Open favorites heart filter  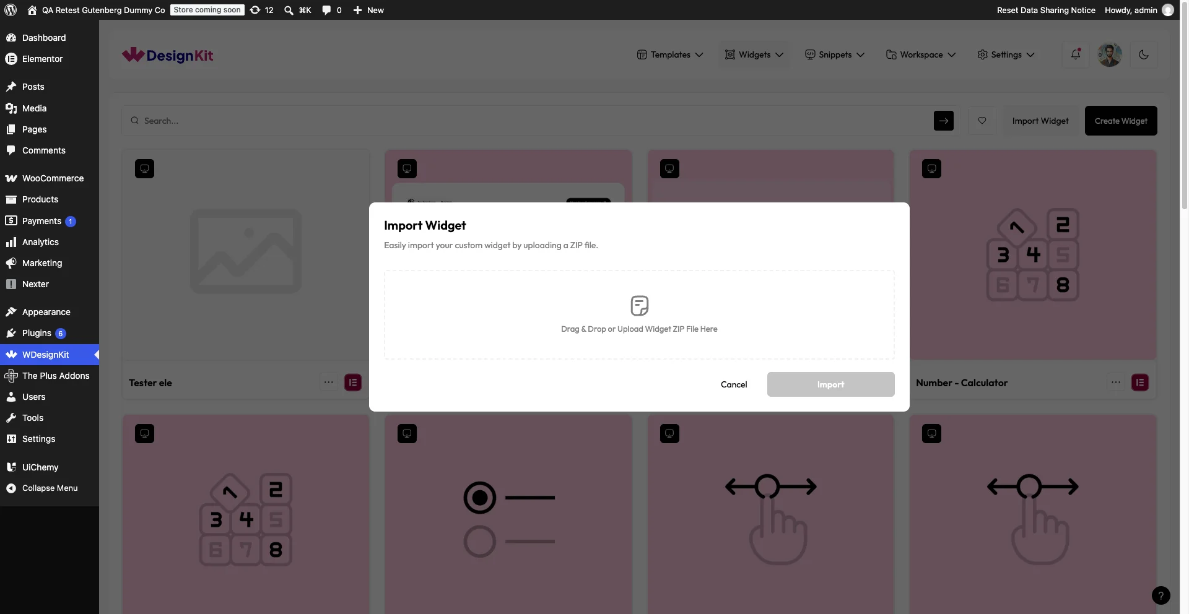coord(982,121)
